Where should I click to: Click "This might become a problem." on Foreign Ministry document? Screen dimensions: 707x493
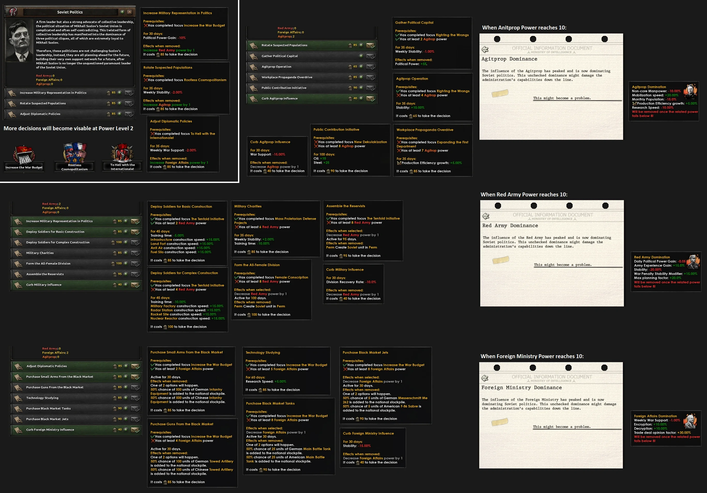click(562, 427)
